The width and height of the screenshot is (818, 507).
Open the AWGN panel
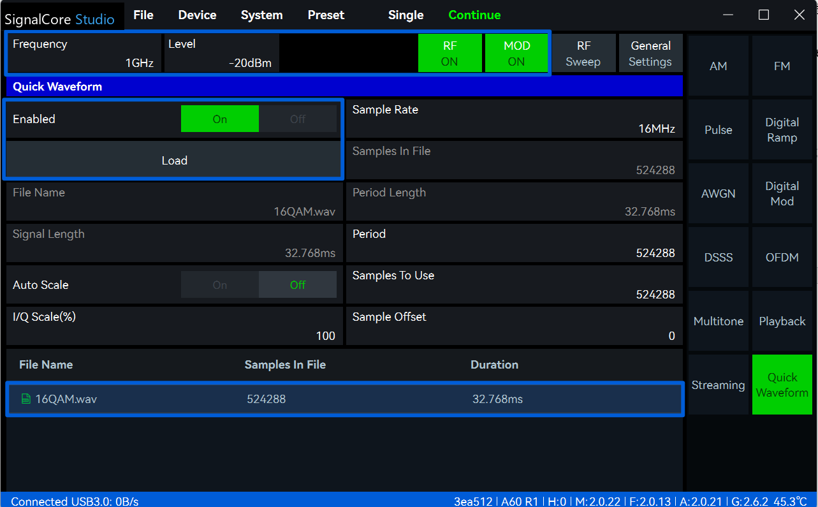[x=718, y=193]
